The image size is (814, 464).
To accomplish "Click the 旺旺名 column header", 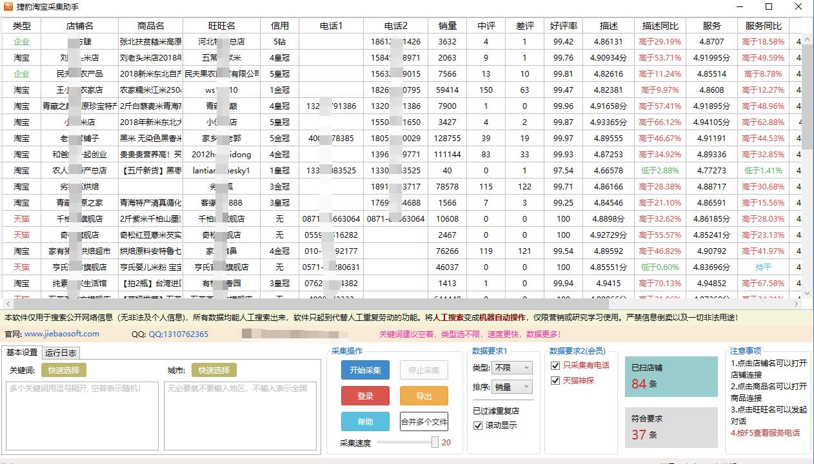I will 222,26.
